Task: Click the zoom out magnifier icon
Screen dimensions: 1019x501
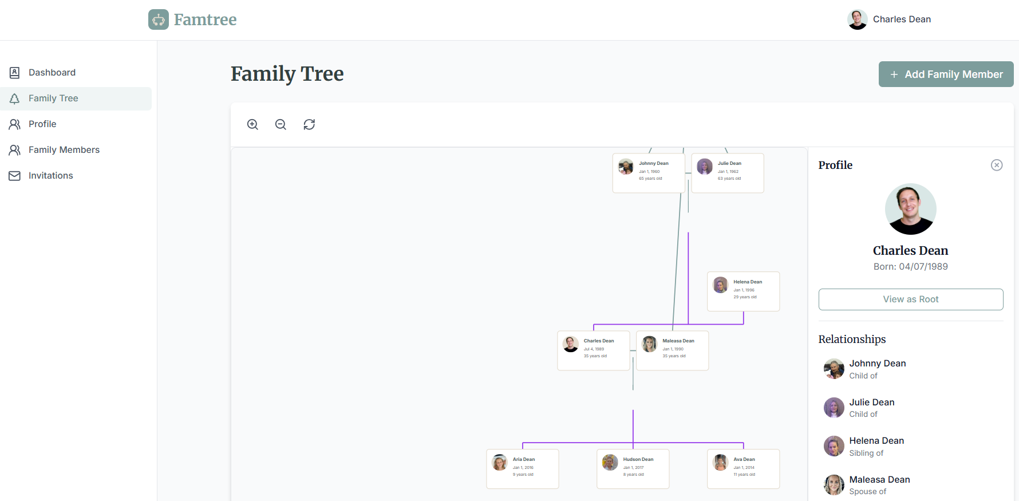Action: 281,124
